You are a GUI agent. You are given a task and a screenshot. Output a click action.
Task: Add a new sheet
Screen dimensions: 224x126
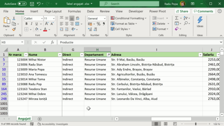pyautogui.click(x=40, y=119)
